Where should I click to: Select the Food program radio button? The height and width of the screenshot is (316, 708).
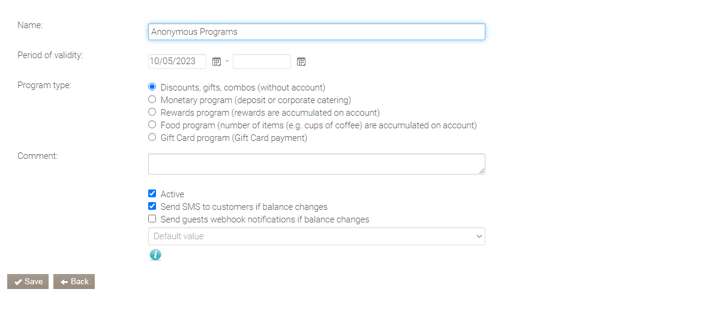[152, 125]
